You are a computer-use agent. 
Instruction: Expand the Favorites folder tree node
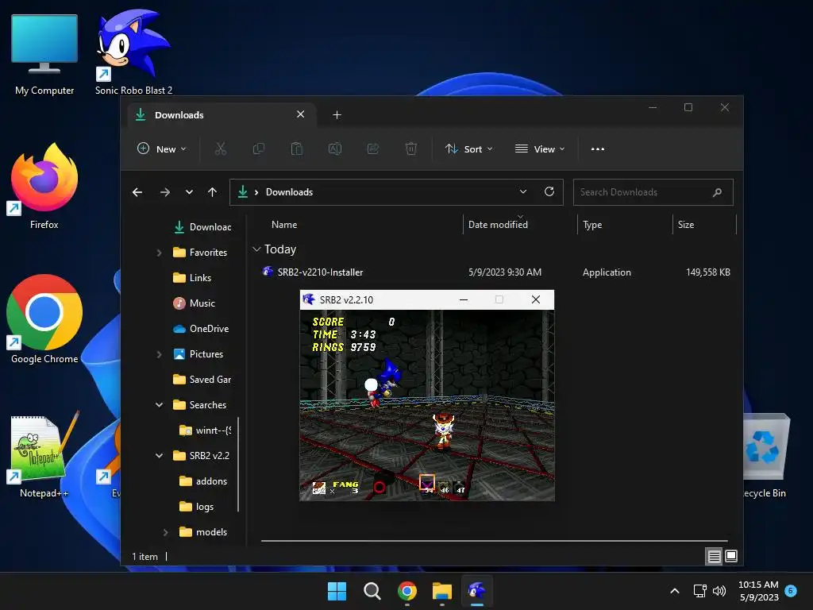[x=159, y=253]
